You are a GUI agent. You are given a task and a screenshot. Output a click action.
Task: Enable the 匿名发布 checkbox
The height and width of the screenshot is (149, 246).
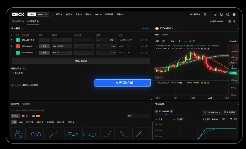click(12, 73)
